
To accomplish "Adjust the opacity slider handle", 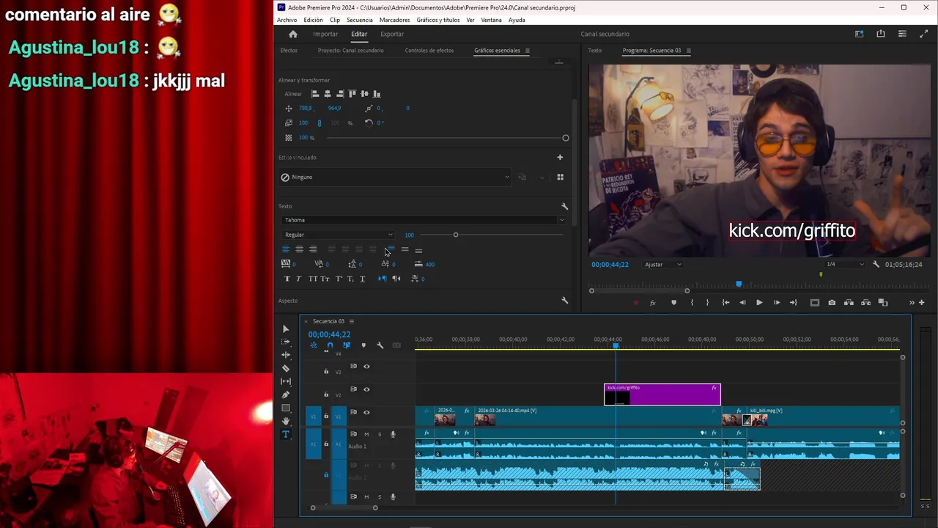I will pos(565,138).
